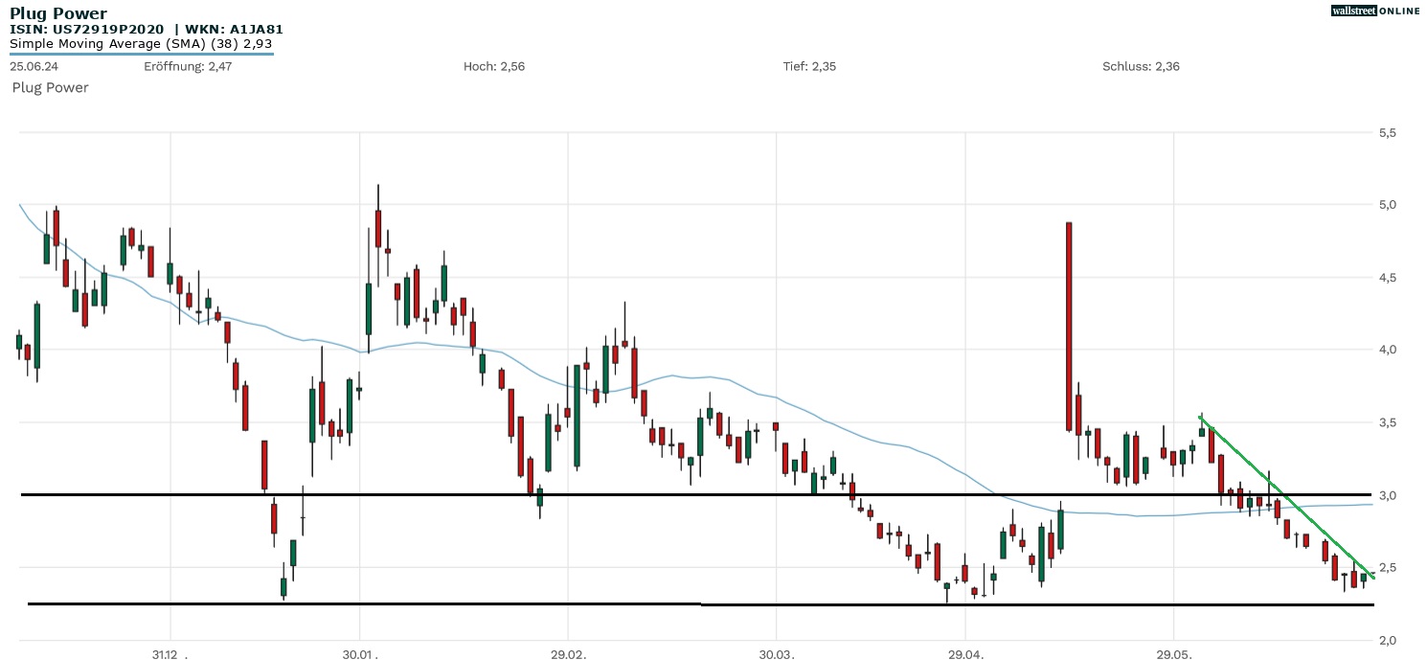
Task: Click the blue SMA legend underline swatch
Action: 142,54
